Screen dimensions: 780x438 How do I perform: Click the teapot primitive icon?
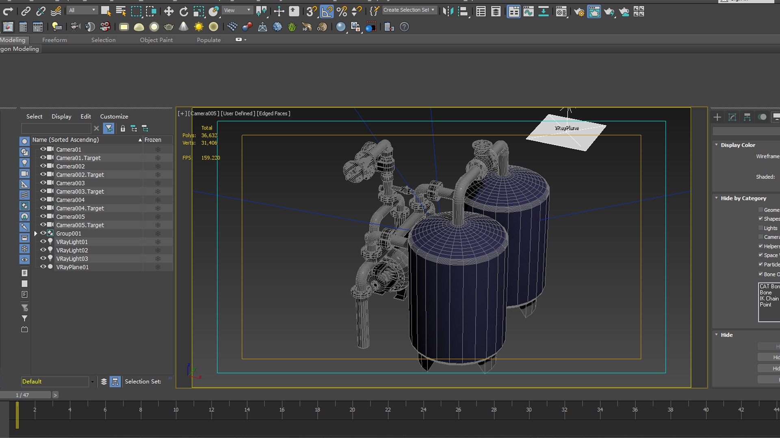point(169,27)
